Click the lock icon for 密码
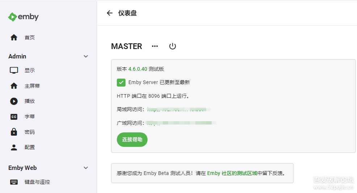Screen dimensions: 357x193 [14, 132]
